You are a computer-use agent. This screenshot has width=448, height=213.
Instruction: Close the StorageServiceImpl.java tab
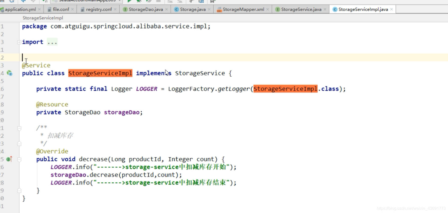tap(391, 9)
